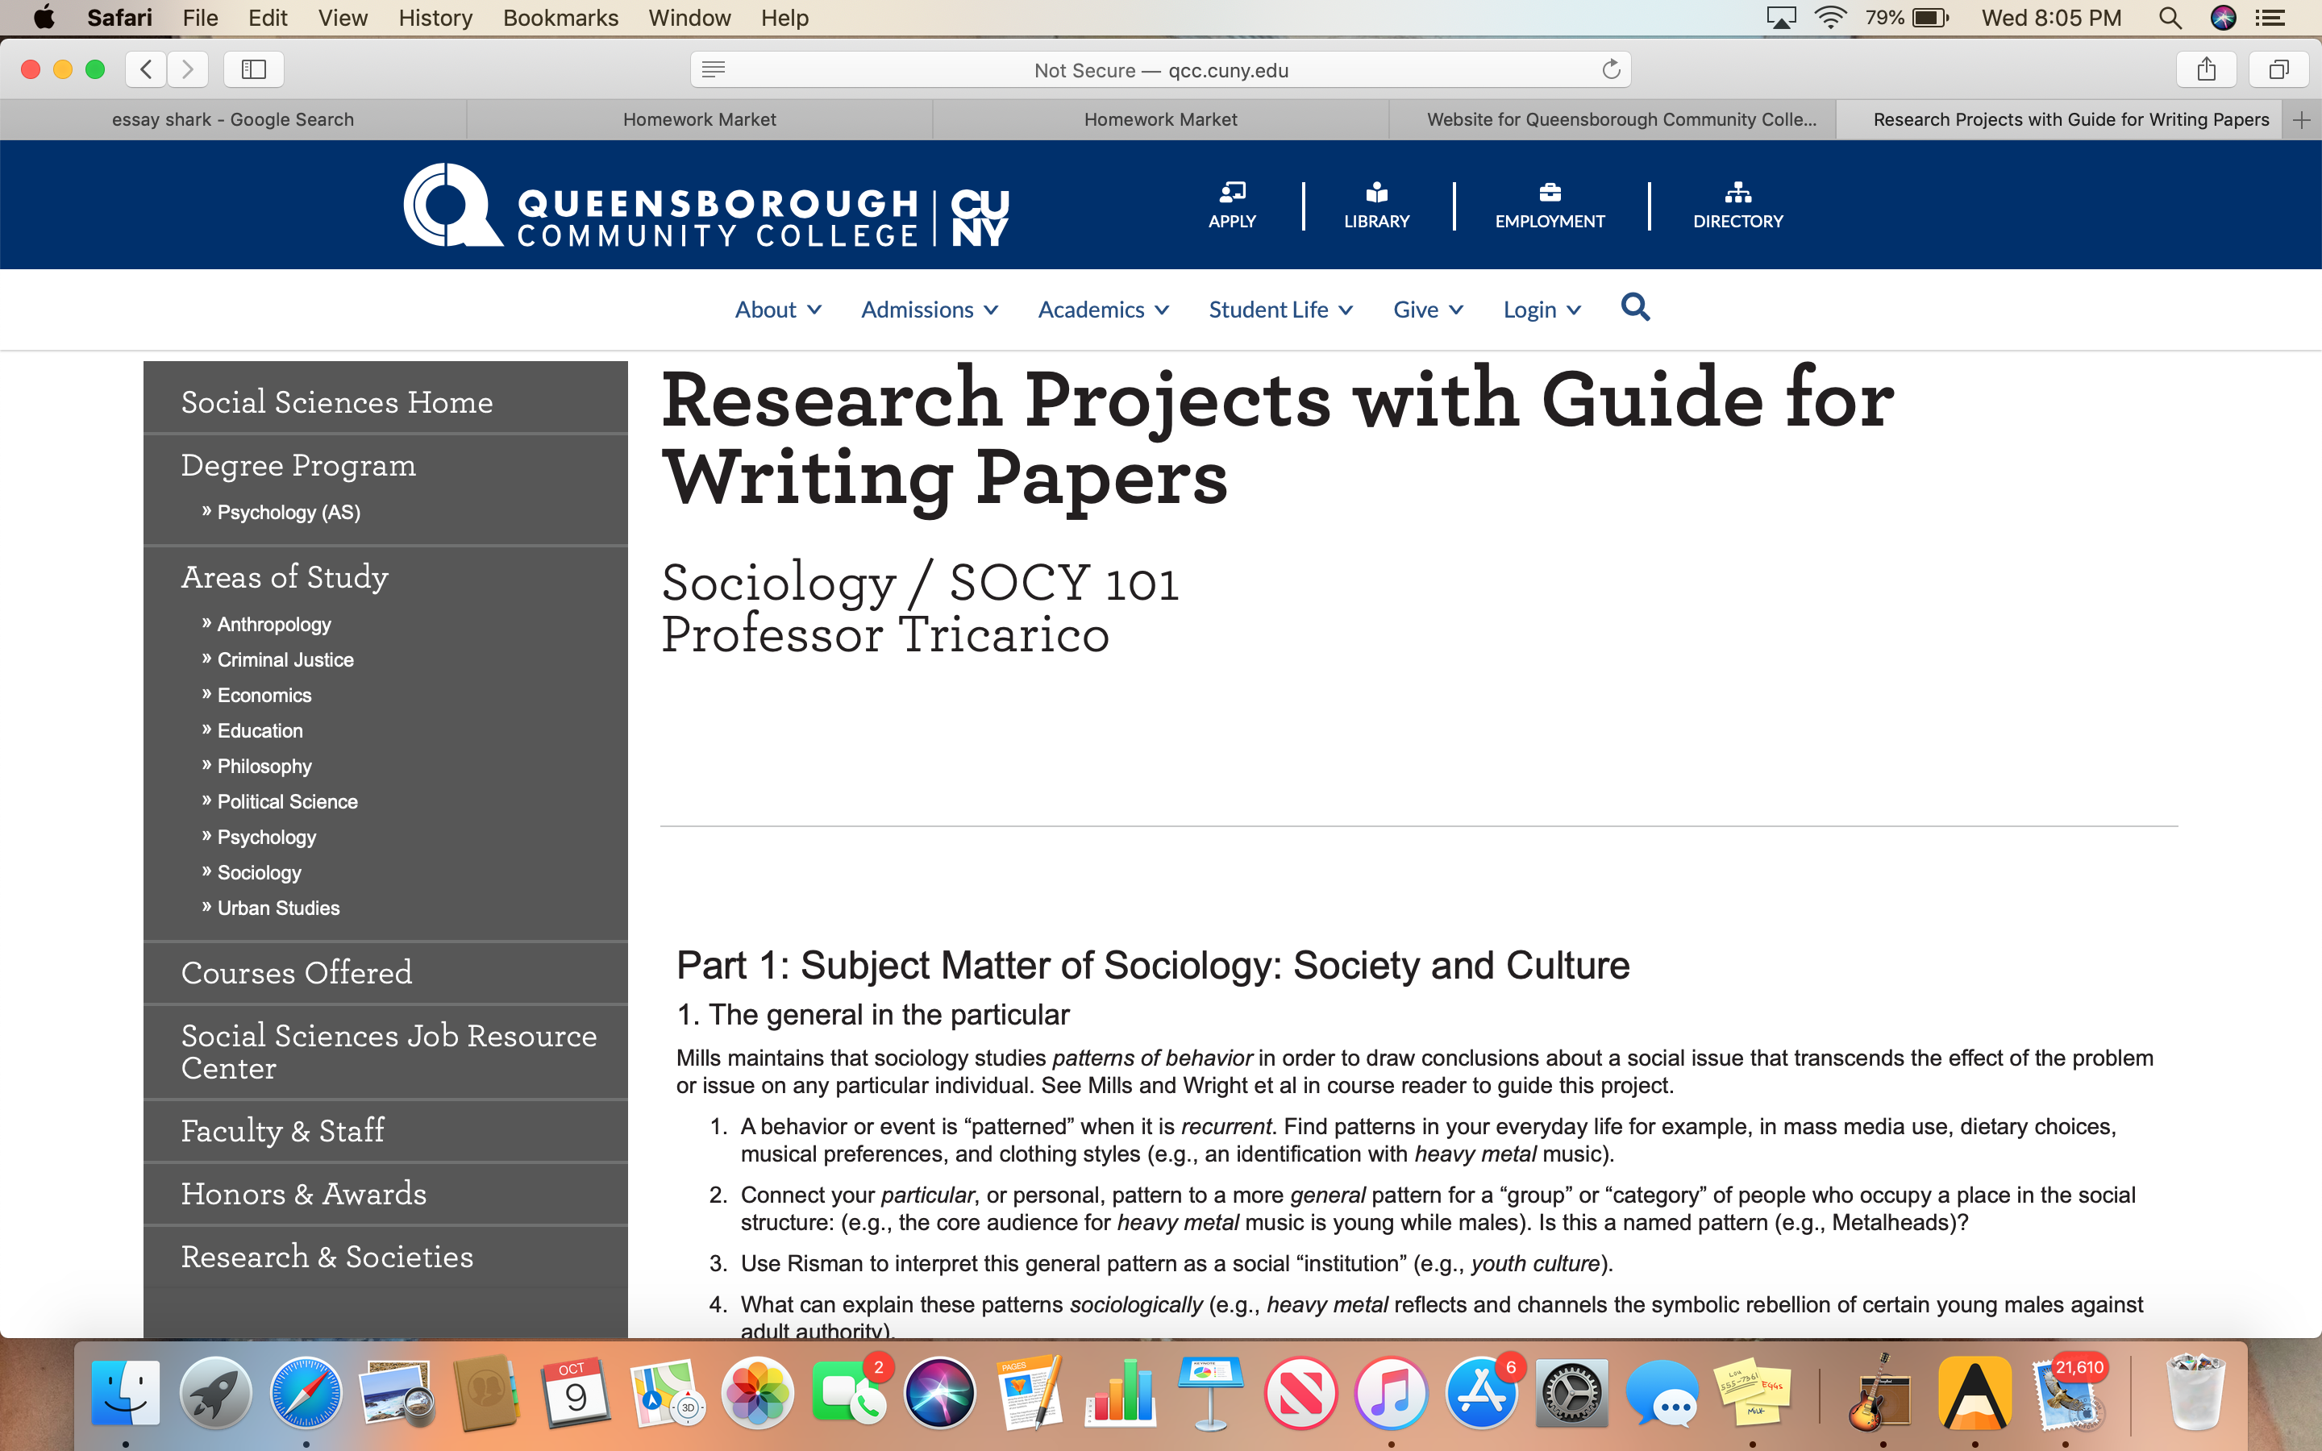Add a new tab with the plus button
This screenshot has height=1451, width=2322.
tap(2301, 120)
